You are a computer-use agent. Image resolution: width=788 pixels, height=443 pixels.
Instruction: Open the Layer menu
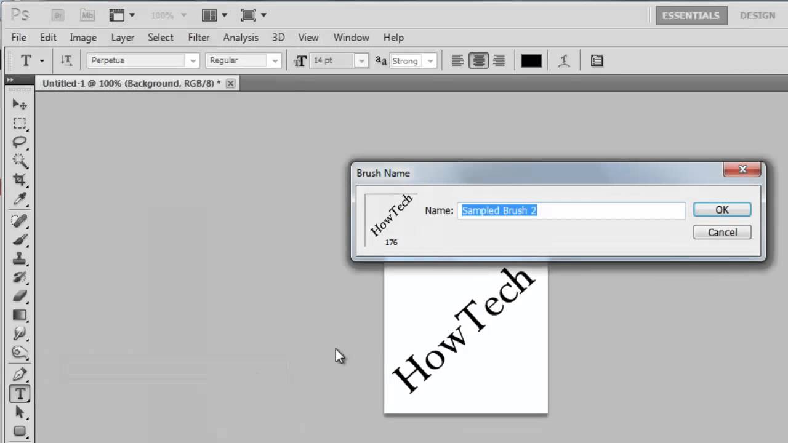coord(123,38)
